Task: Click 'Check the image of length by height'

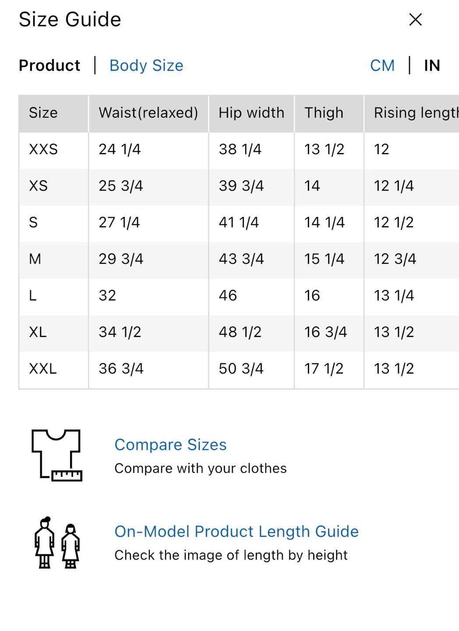Action: tap(231, 555)
